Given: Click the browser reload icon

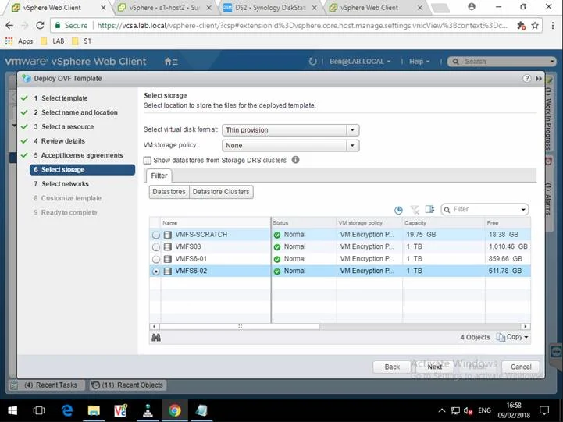Looking at the screenshot, I should pyautogui.click(x=40, y=26).
